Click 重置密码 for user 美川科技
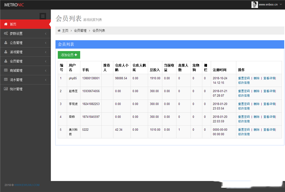285x192 pixels. 244,130
